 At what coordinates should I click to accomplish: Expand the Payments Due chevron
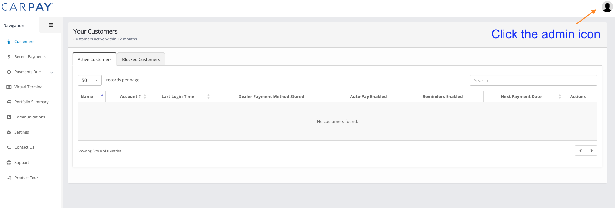[52, 72]
